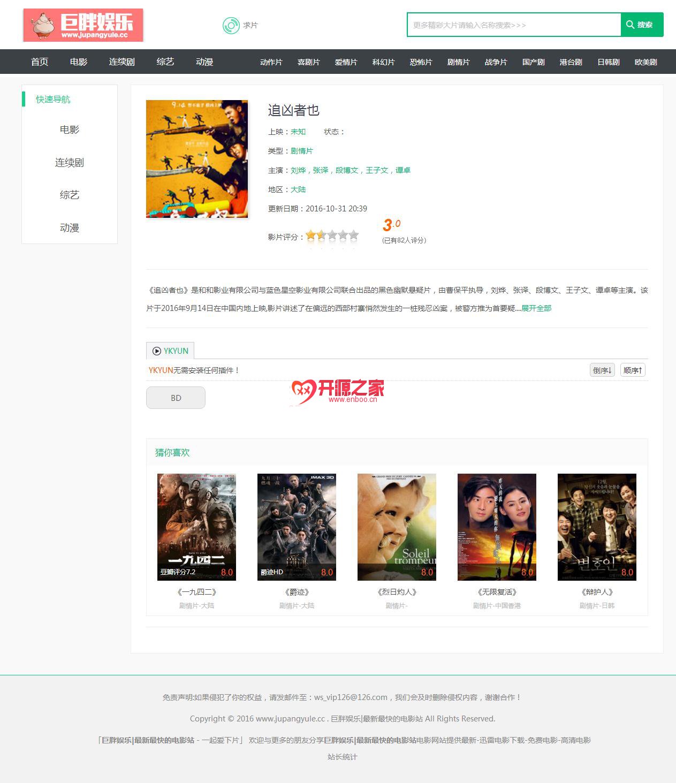Play the BD episode
This screenshot has width=676, height=783.
pyautogui.click(x=176, y=398)
